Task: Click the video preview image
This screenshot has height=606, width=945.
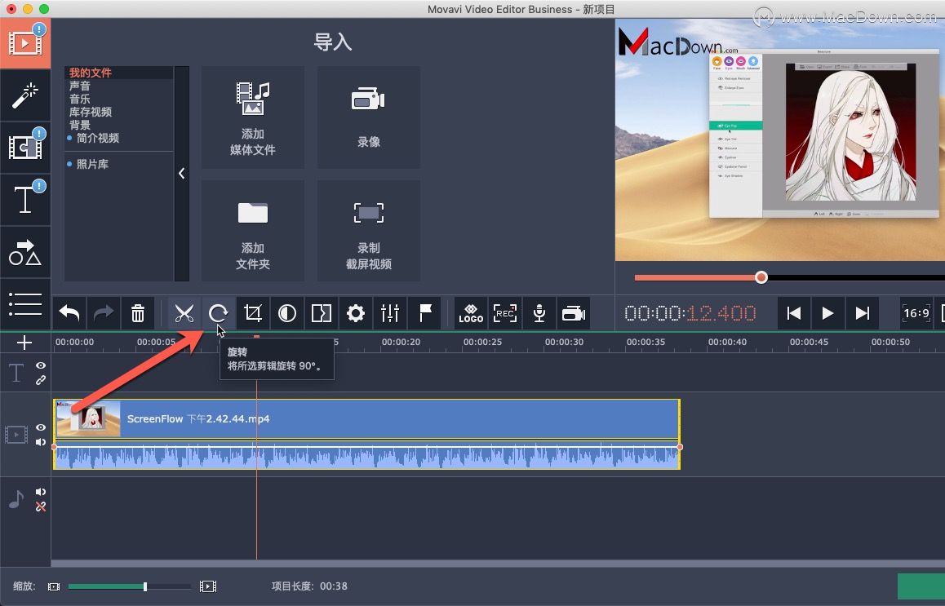Action: [x=780, y=139]
